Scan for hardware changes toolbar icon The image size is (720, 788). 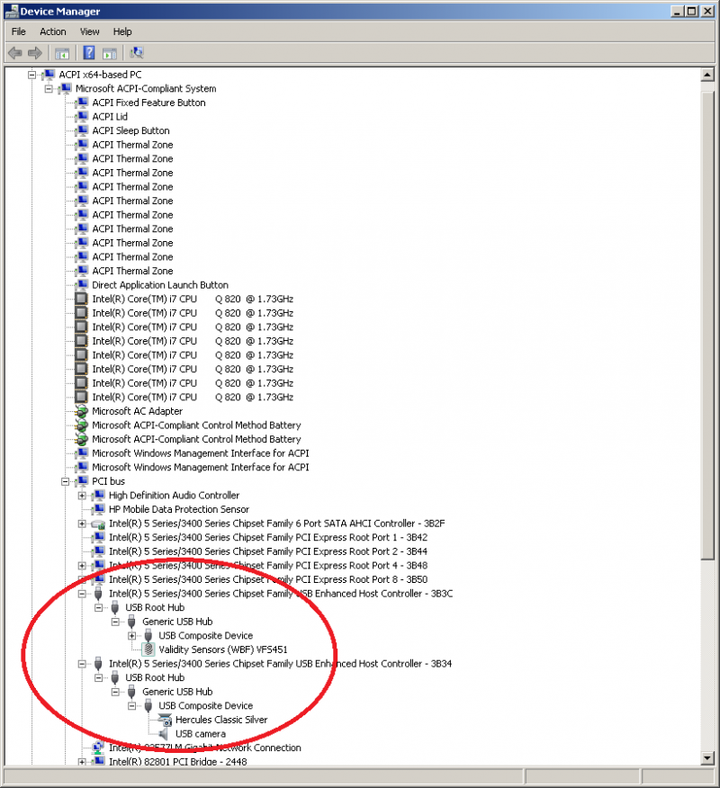coord(136,53)
